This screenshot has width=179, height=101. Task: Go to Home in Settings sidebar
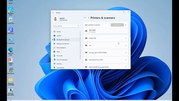[66, 32]
